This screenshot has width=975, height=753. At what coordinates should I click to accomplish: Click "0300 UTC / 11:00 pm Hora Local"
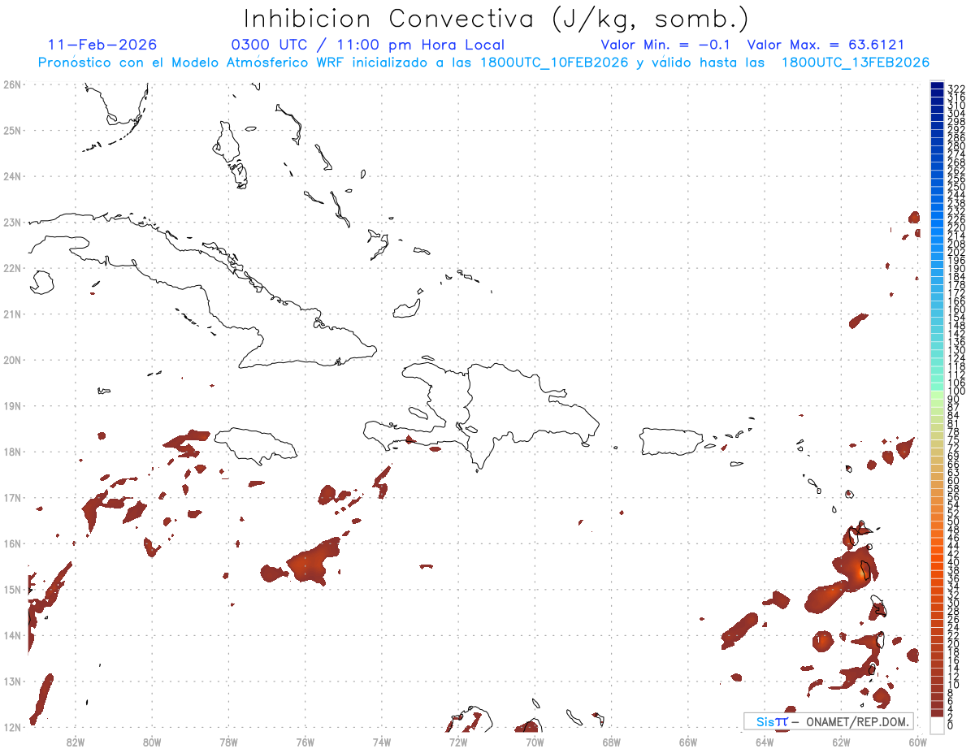point(368,45)
